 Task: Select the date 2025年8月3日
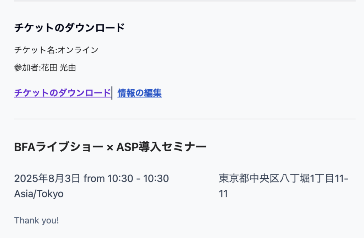(47, 178)
